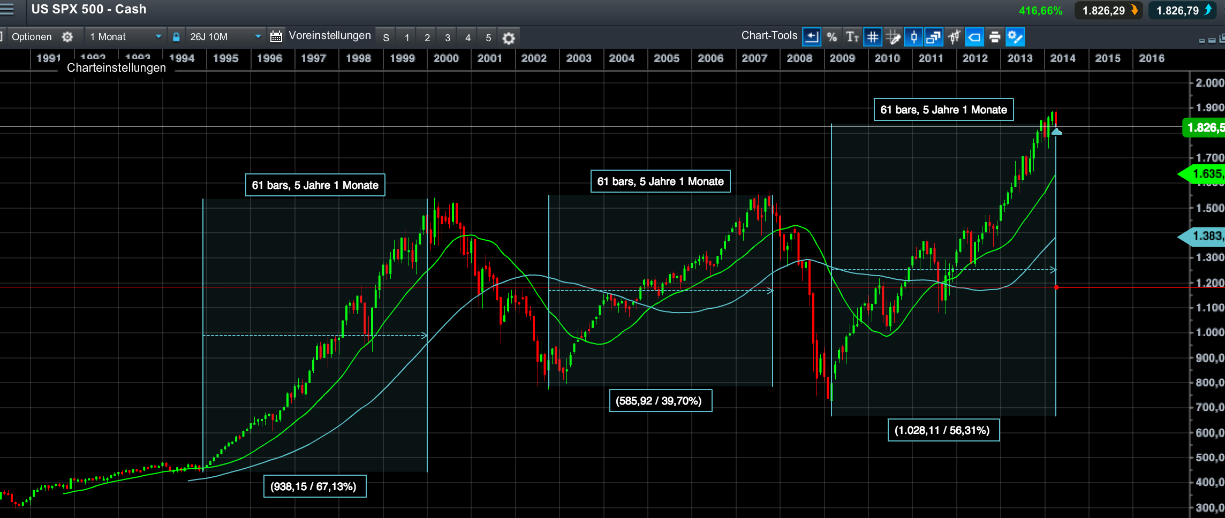Select preset 1 button
1225x518 pixels.
coord(407,37)
